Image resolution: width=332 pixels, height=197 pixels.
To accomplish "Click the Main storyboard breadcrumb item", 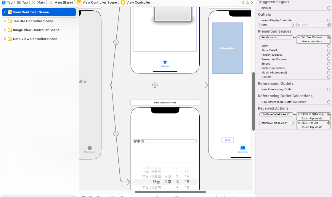I will (38, 2).
